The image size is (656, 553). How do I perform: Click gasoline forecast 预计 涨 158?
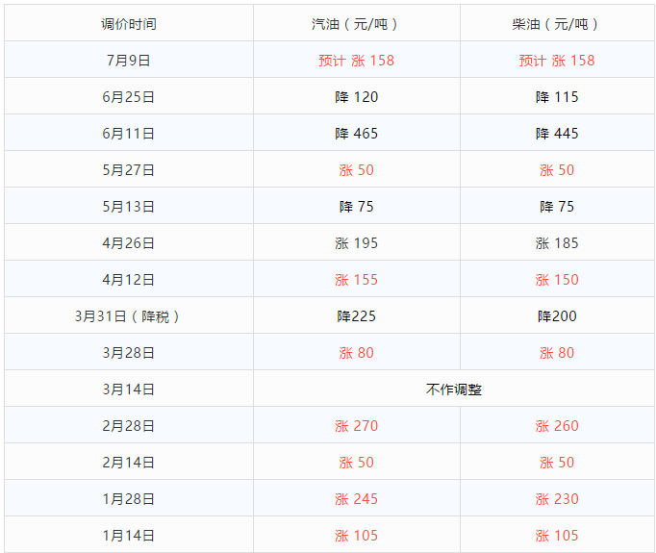pos(356,61)
